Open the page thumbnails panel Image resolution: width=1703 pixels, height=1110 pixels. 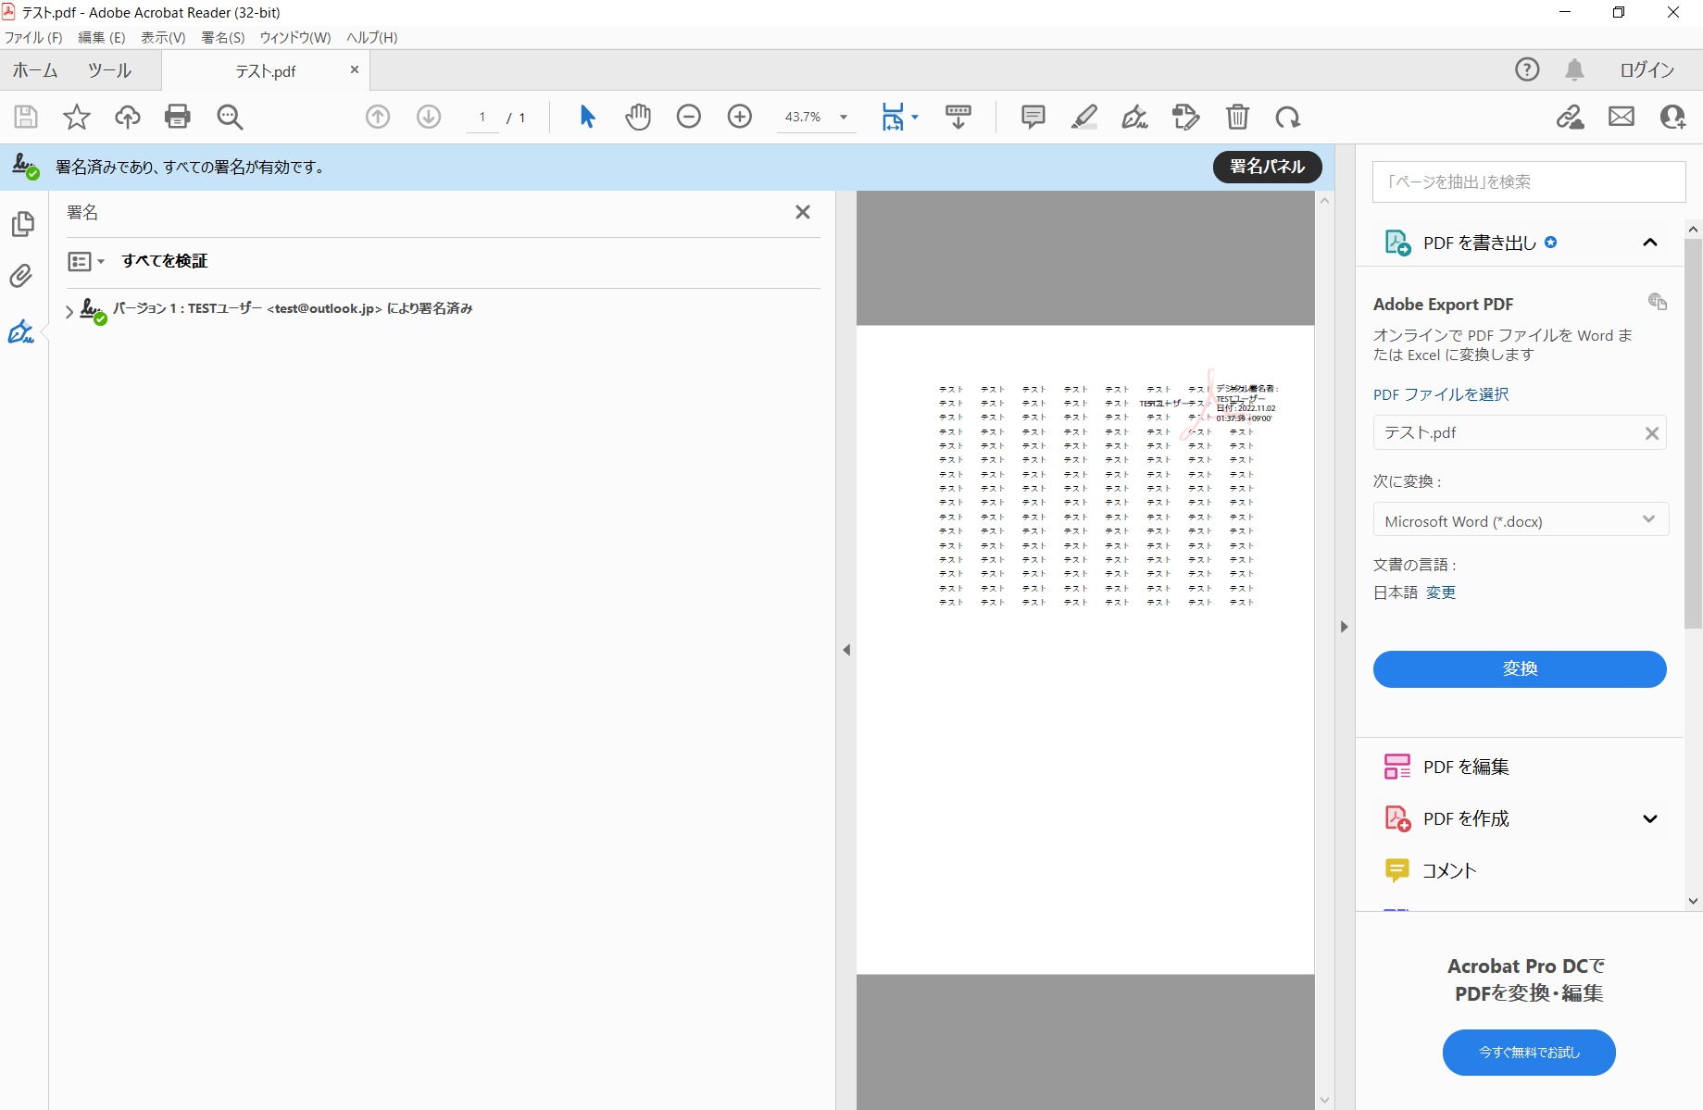(x=23, y=224)
